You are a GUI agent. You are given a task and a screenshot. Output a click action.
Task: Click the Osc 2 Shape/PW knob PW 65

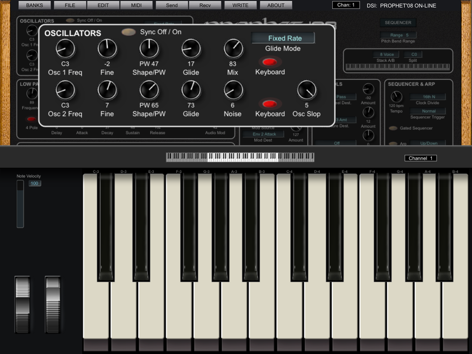coord(149,90)
